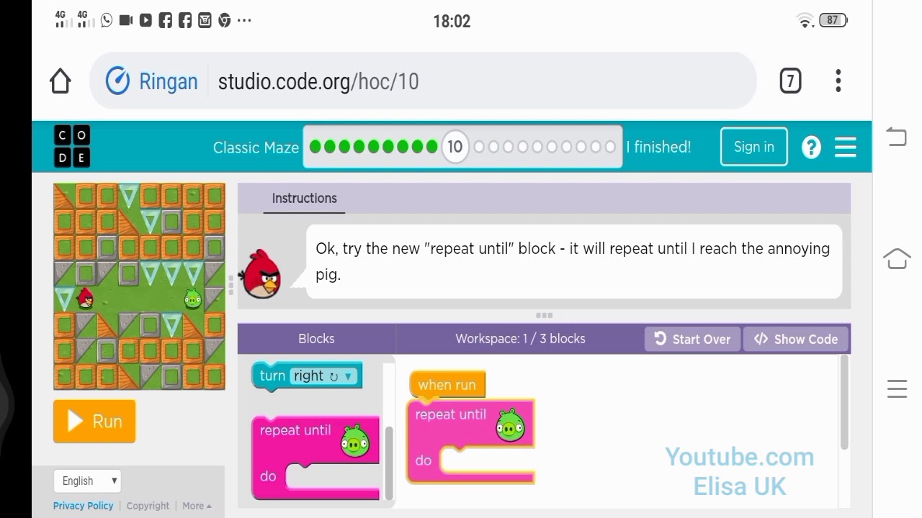Click the Workspace: 1 / 3 blocks label

520,339
